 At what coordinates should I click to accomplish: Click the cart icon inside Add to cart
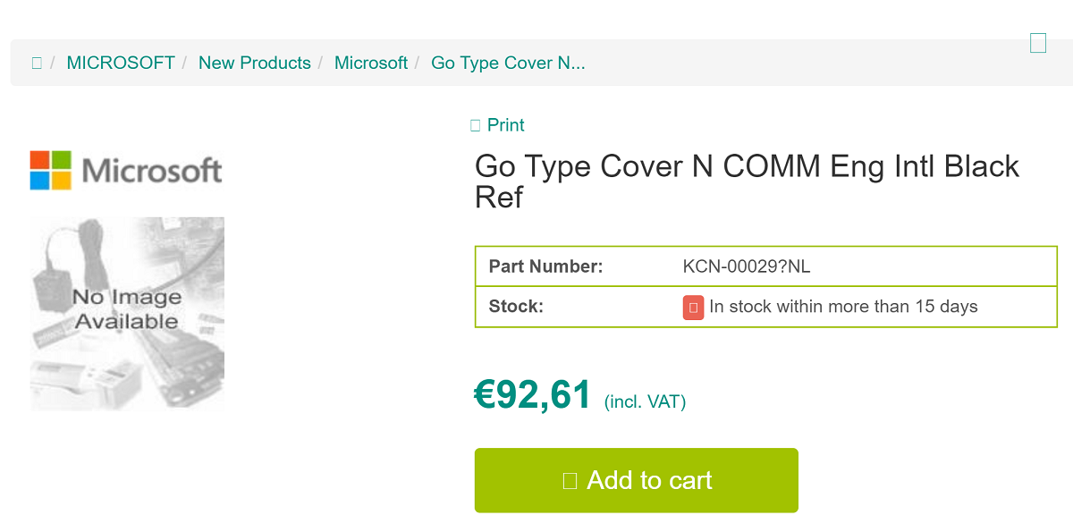pos(570,481)
